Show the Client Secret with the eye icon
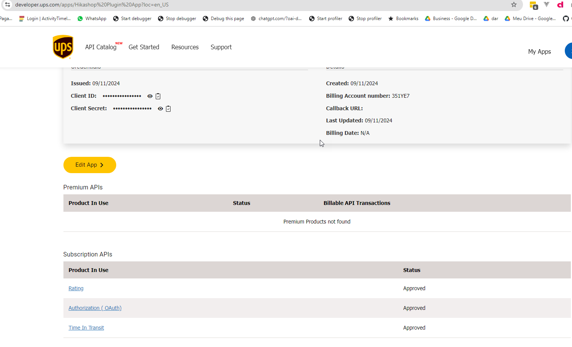The width and height of the screenshot is (572, 347). [x=160, y=109]
